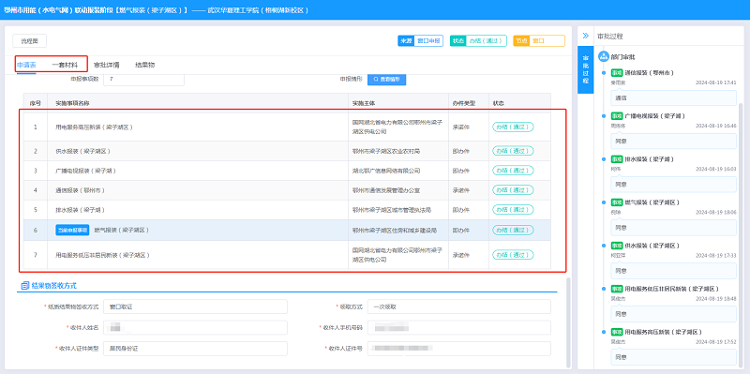Click 办结（通过） status for 广播电视报装 row
This screenshot has height=374, width=750.
click(x=513, y=171)
